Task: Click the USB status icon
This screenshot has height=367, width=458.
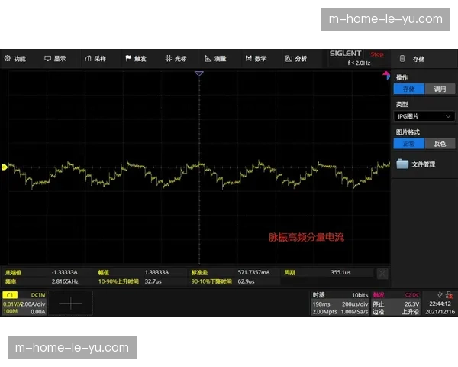Action: (x=440, y=294)
